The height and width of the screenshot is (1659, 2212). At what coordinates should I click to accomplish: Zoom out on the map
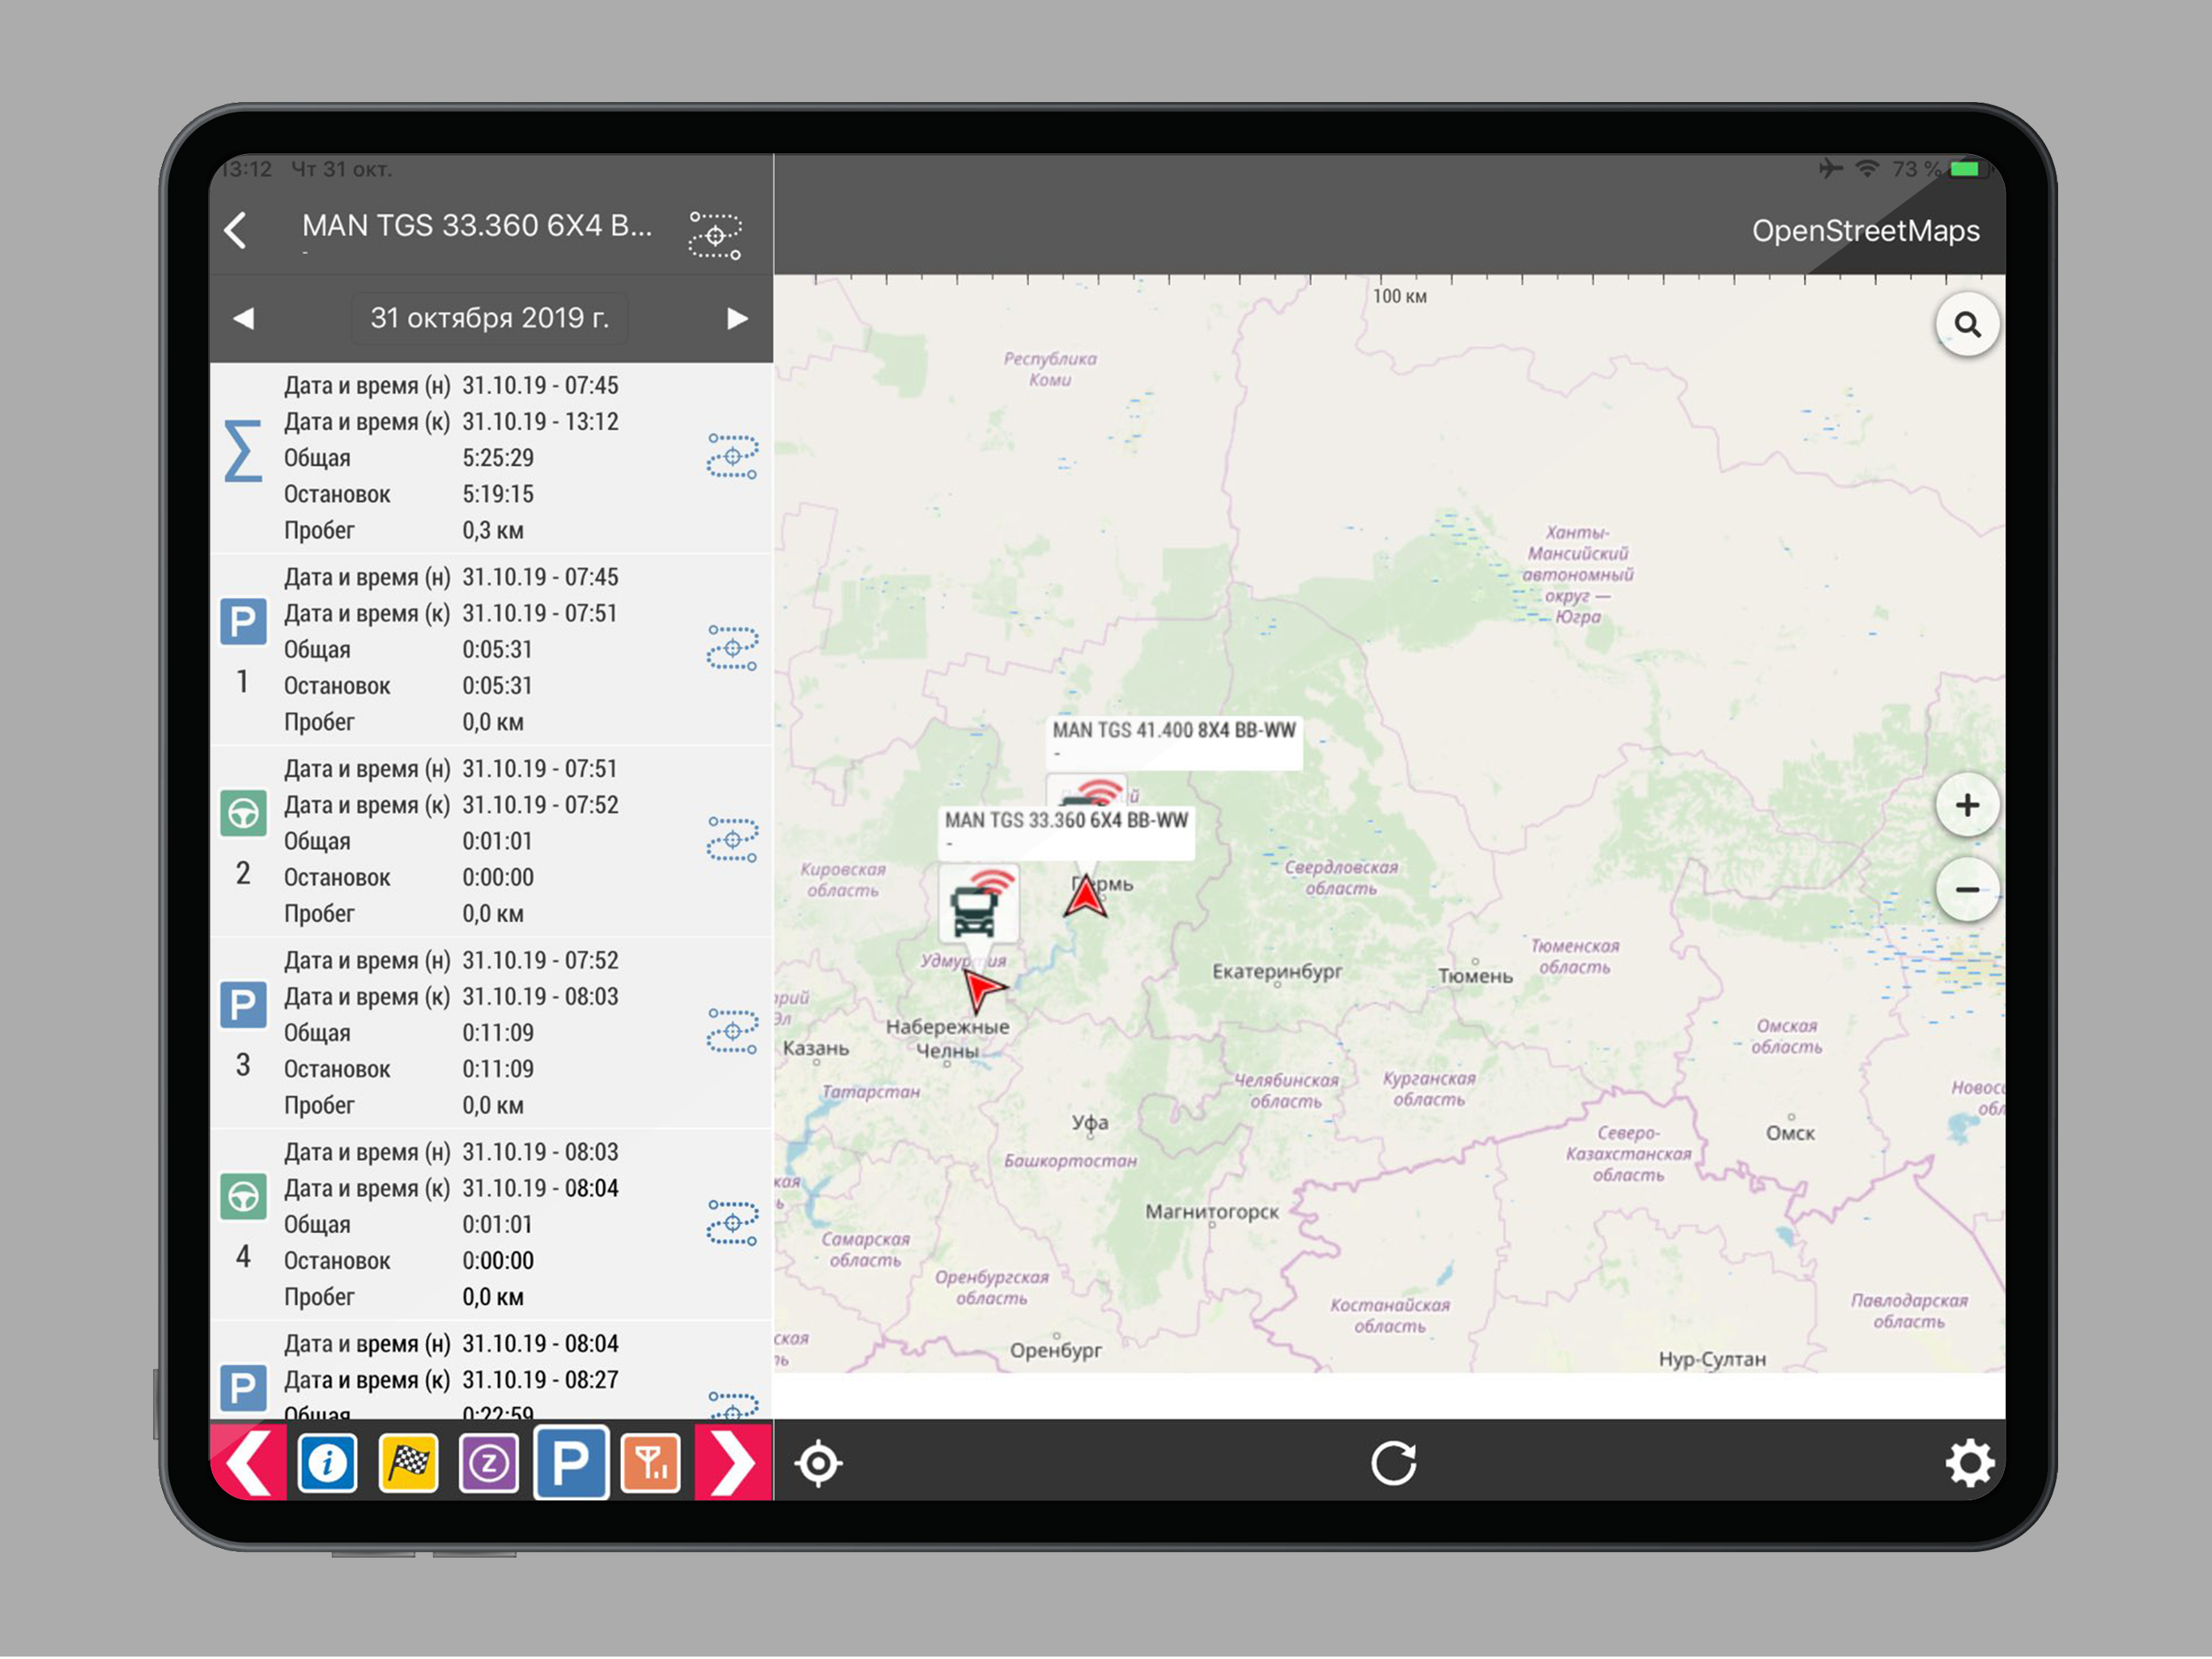click(1967, 889)
